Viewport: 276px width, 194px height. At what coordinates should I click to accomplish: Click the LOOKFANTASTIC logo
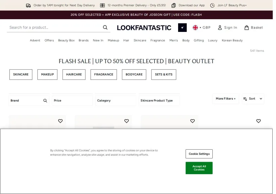click(144, 28)
